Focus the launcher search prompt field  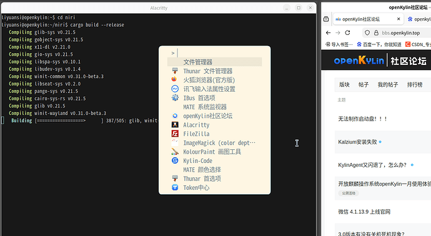point(214,52)
